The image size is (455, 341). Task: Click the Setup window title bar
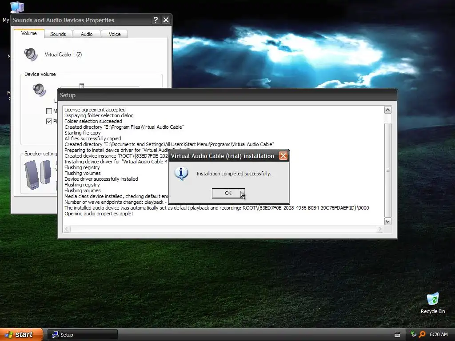coord(227,95)
